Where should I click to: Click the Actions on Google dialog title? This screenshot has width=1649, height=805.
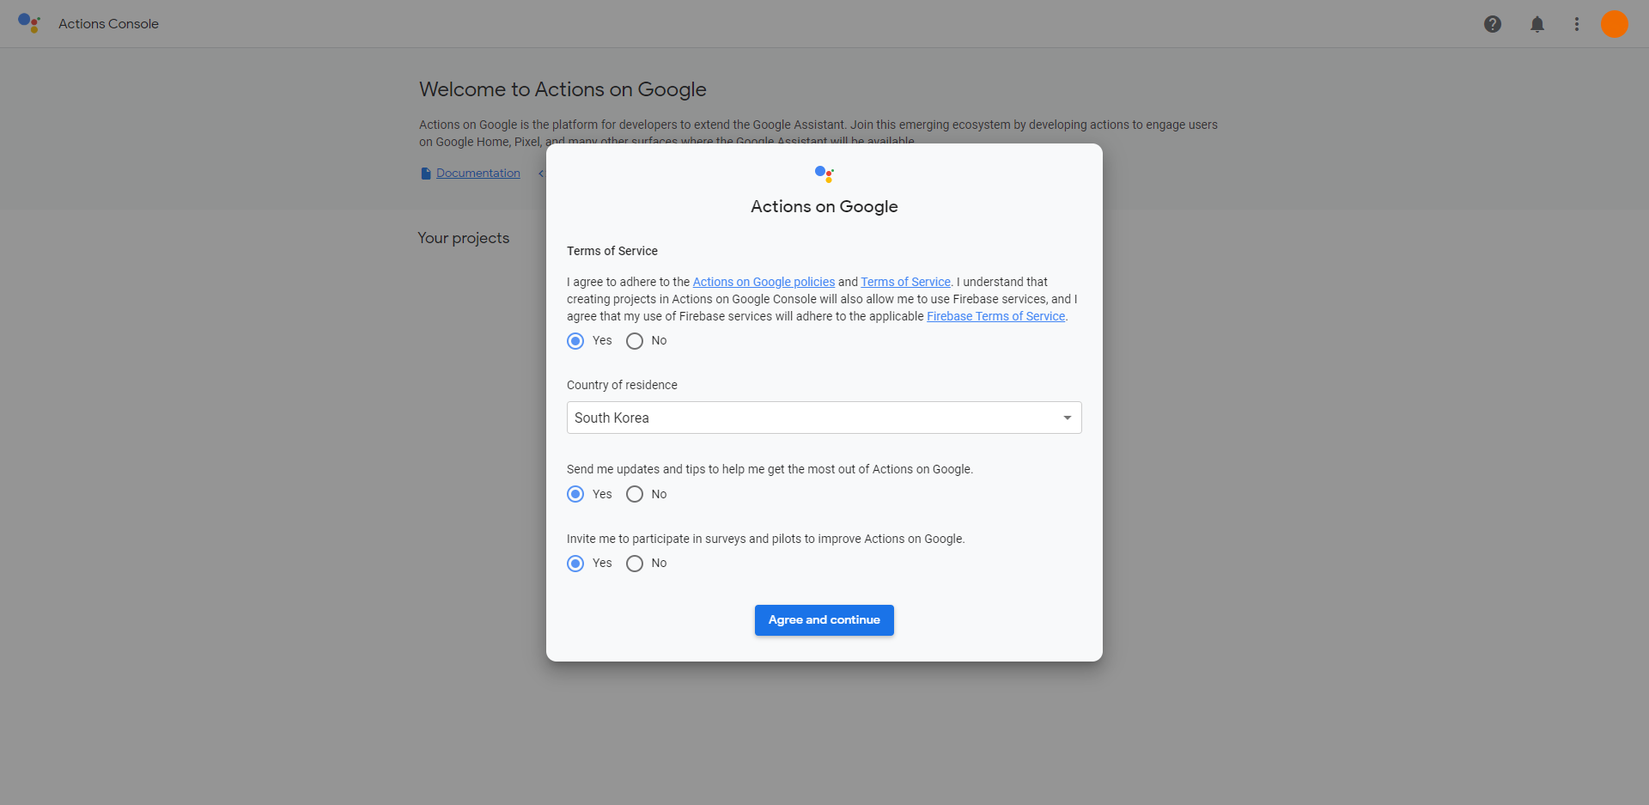pos(824,206)
